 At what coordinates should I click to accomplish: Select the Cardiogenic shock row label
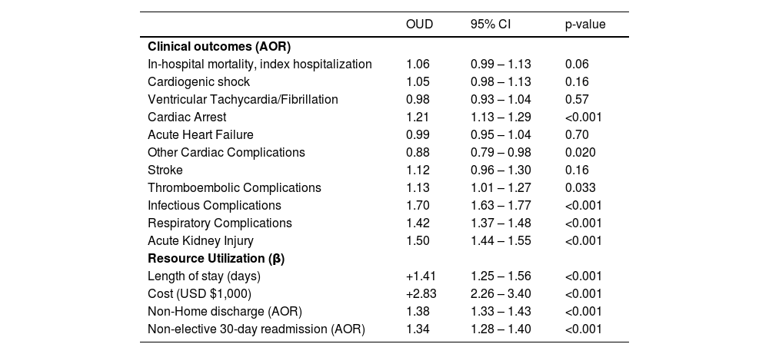[198, 81]
